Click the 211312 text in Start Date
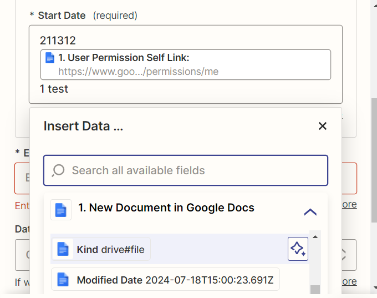377x298 pixels. (58, 41)
